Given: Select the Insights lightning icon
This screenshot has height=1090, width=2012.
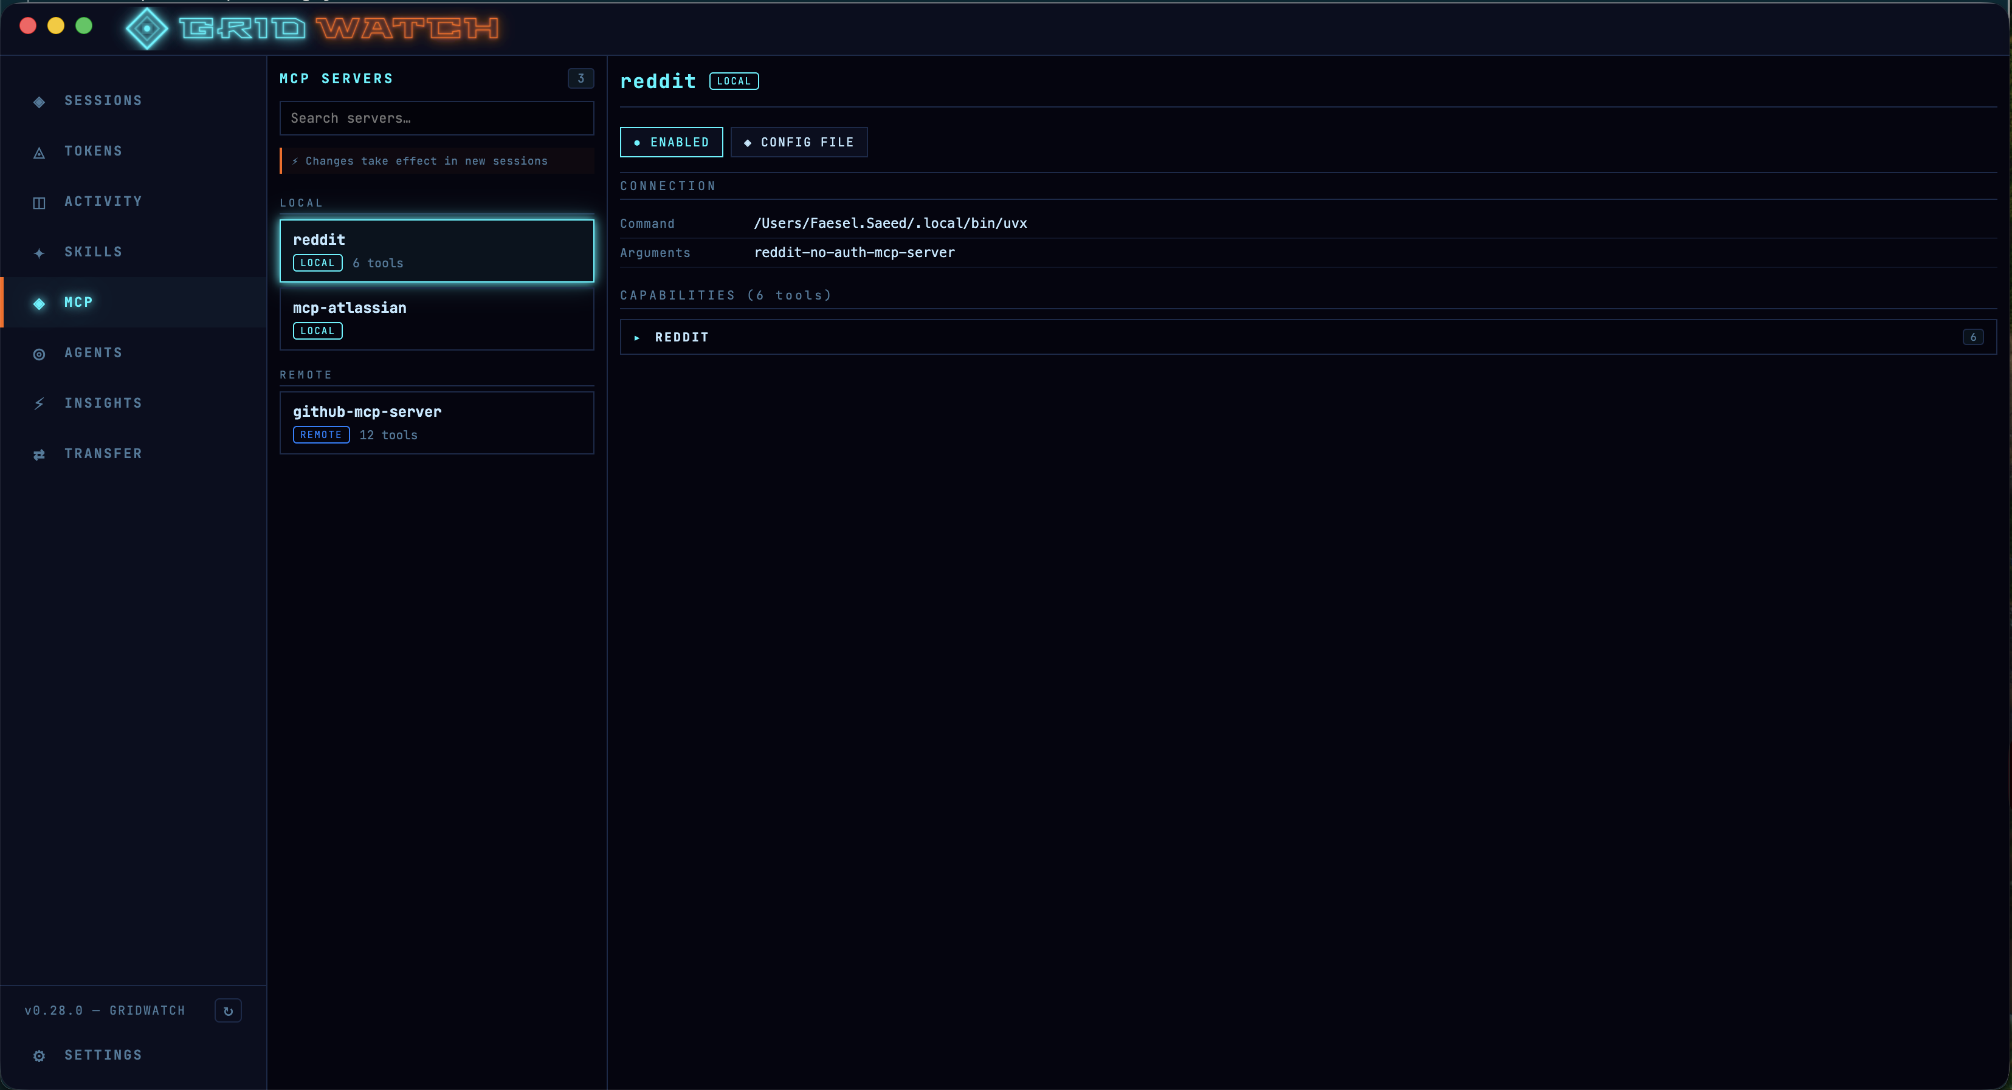Looking at the screenshot, I should (39, 403).
